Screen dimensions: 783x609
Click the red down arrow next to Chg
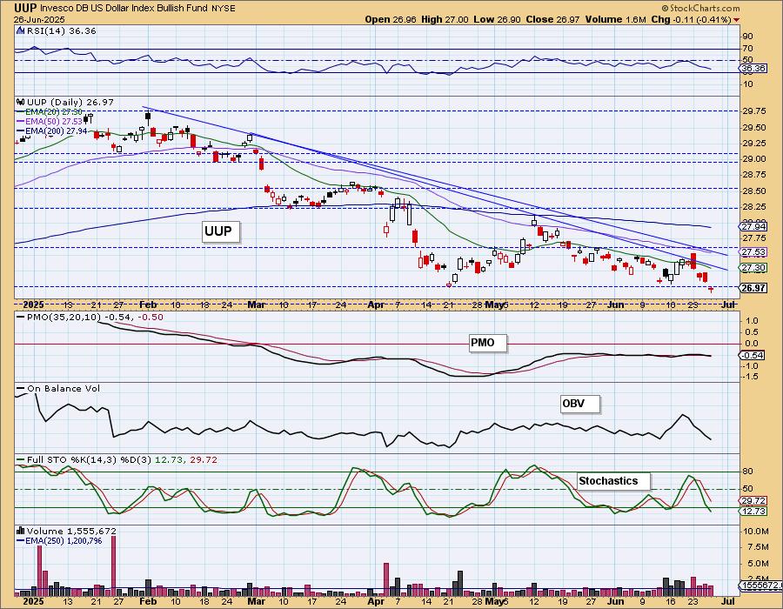click(737, 20)
